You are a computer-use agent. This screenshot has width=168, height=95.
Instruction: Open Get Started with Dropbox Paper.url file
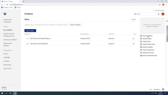pyautogui.click(x=40, y=39)
